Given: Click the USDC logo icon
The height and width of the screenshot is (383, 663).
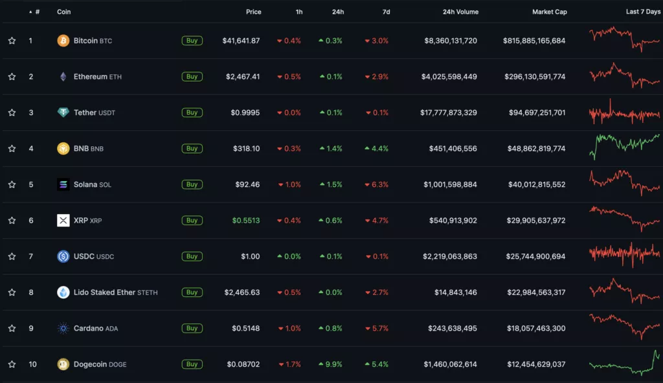Looking at the screenshot, I should (x=63, y=256).
